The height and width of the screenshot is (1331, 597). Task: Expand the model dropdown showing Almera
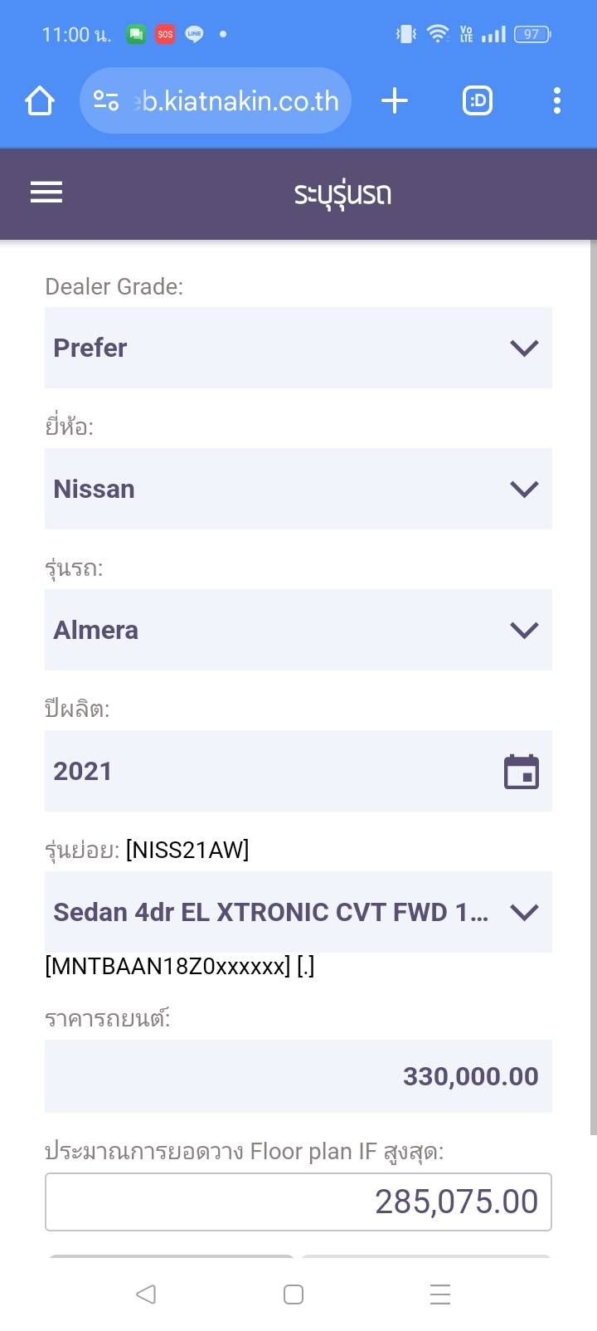coord(298,630)
